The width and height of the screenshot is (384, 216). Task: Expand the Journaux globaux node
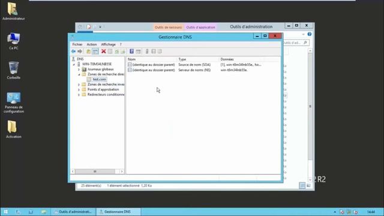pos(79,70)
